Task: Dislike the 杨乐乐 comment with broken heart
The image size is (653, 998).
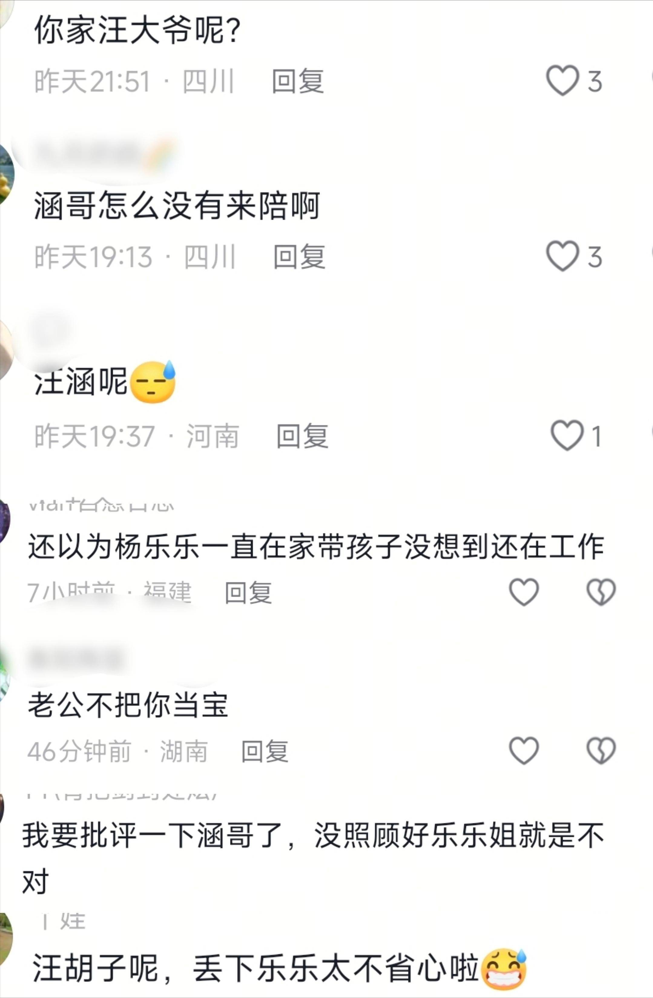Action: 601,592
